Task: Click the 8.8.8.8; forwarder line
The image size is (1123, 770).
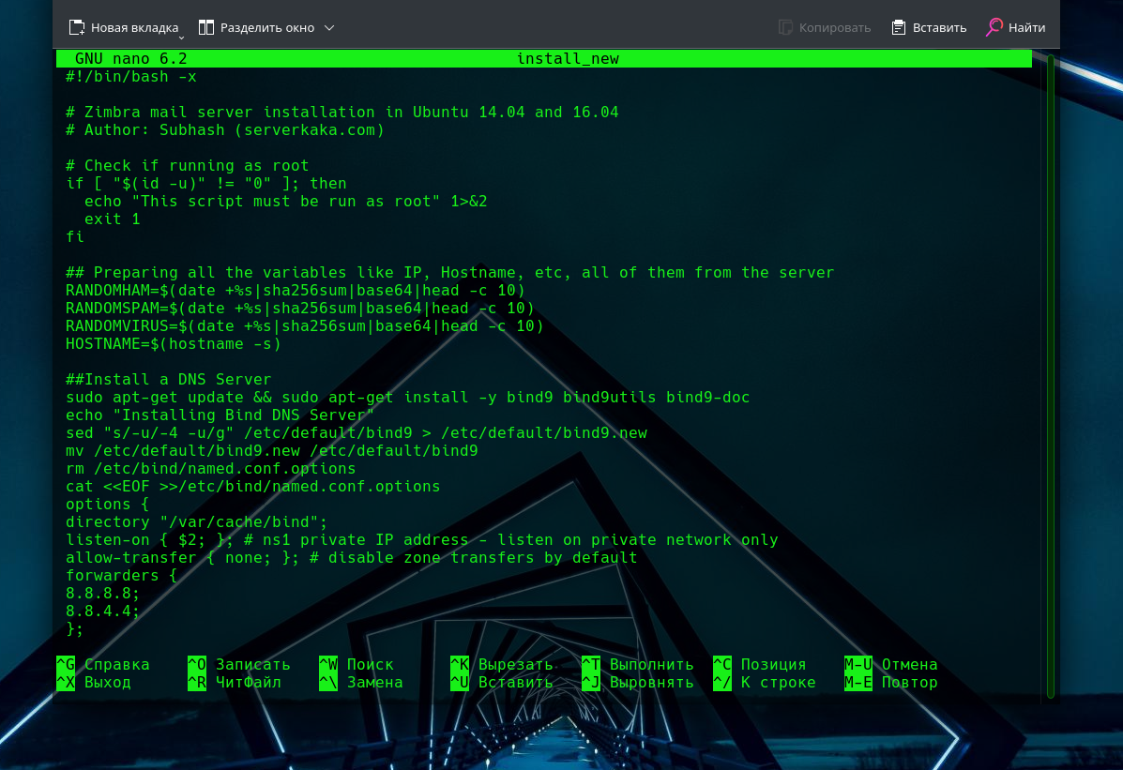Action: point(103,594)
